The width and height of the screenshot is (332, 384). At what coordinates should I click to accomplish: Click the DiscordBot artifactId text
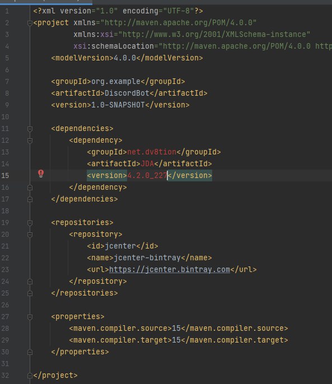click(127, 93)
